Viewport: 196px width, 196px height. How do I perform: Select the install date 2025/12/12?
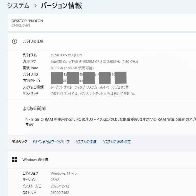[60, 186]
